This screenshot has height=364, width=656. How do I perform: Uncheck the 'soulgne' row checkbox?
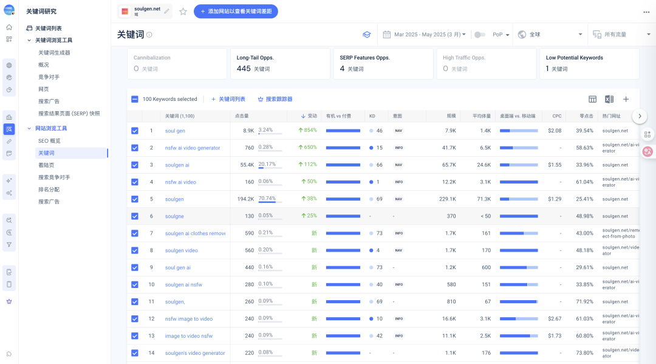click(135, 216)
